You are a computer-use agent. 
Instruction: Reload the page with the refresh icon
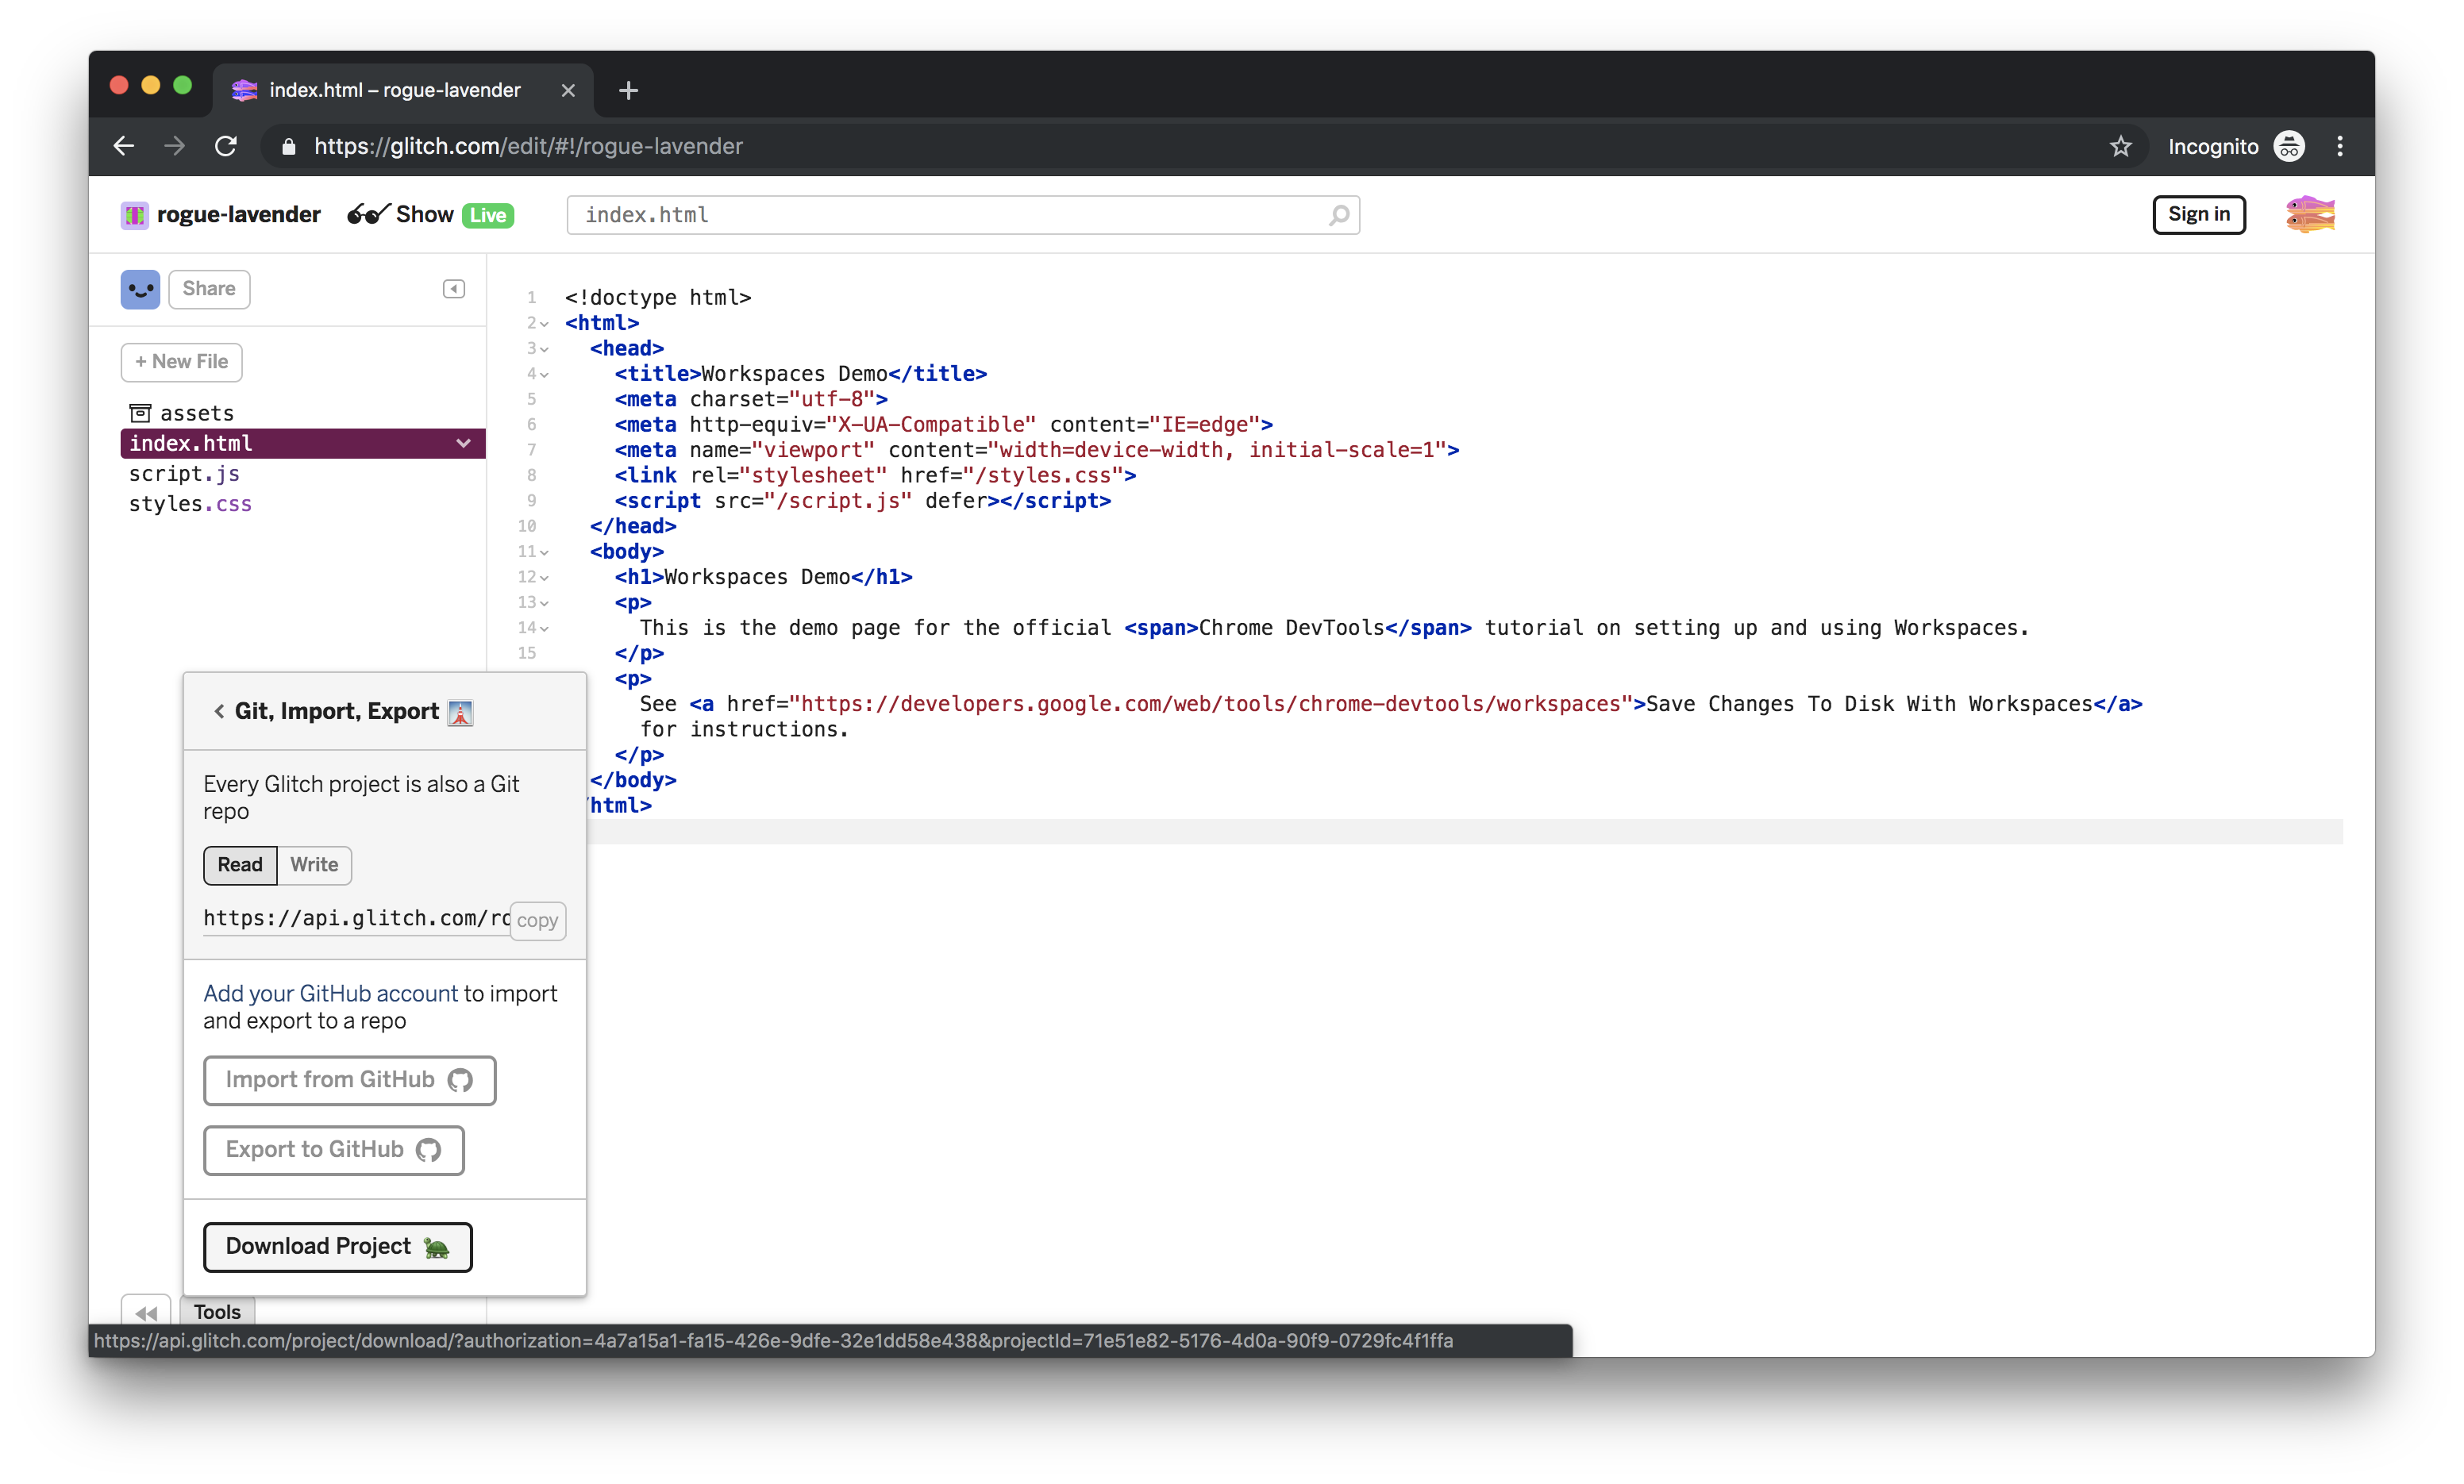(x=226, y=146)
